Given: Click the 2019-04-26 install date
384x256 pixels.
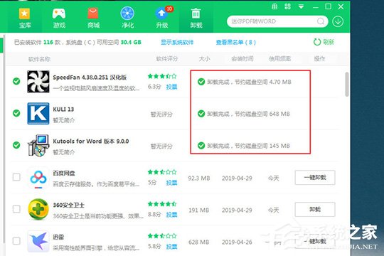Looking at the screenshot, I should 237,242.
